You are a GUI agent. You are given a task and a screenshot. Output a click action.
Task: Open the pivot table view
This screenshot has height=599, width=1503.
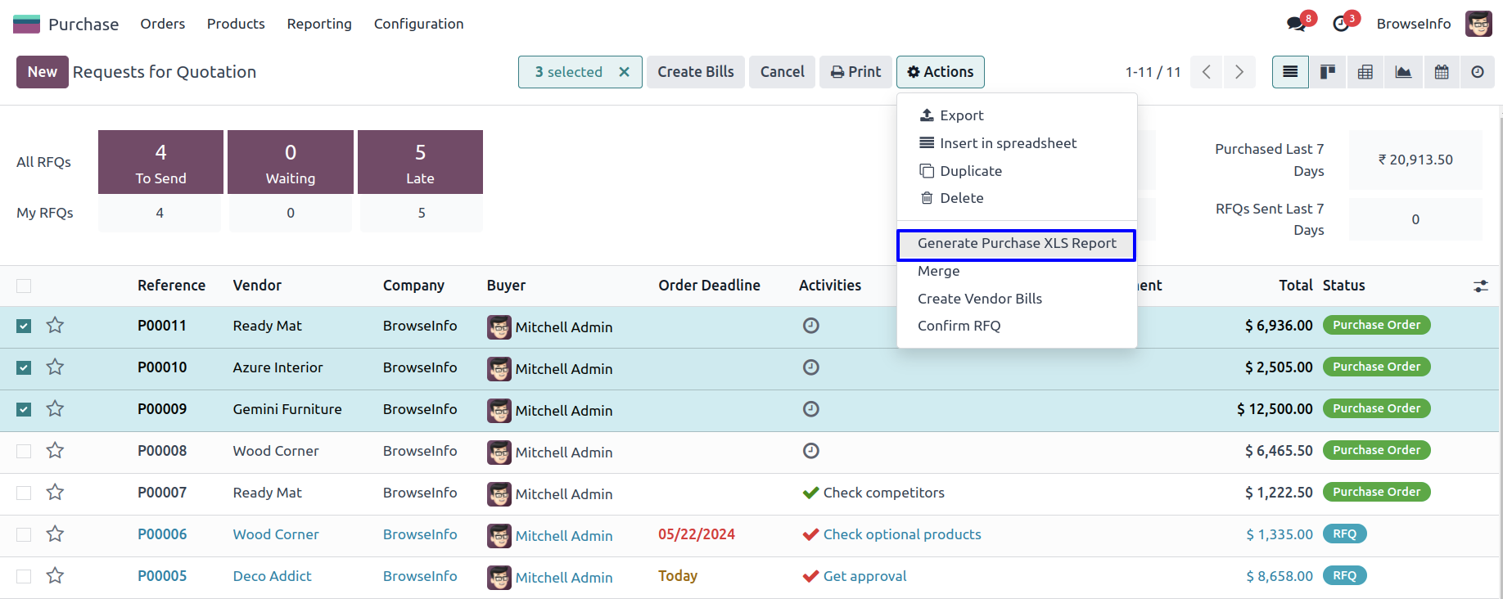[1365, 72]
